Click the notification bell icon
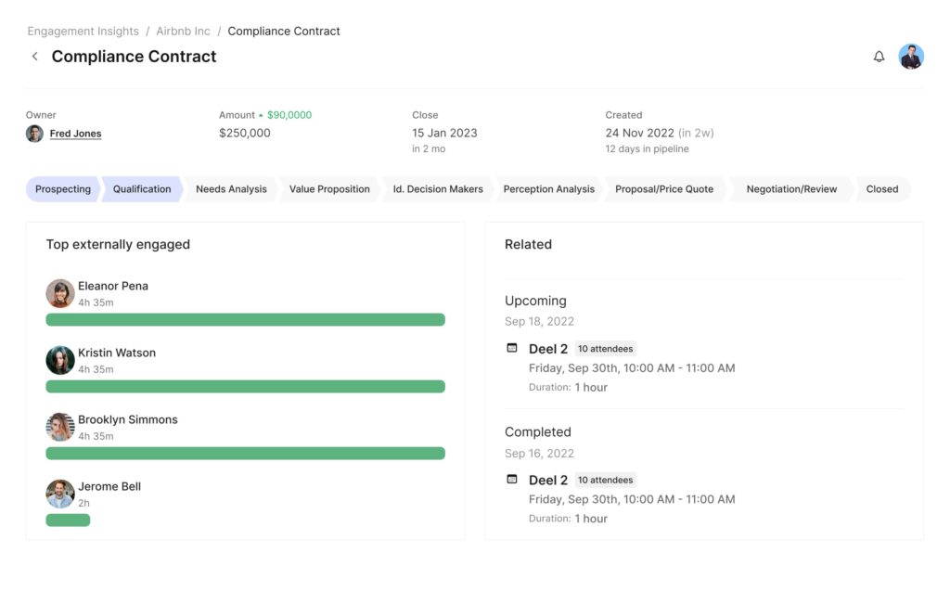 [879, 56]
